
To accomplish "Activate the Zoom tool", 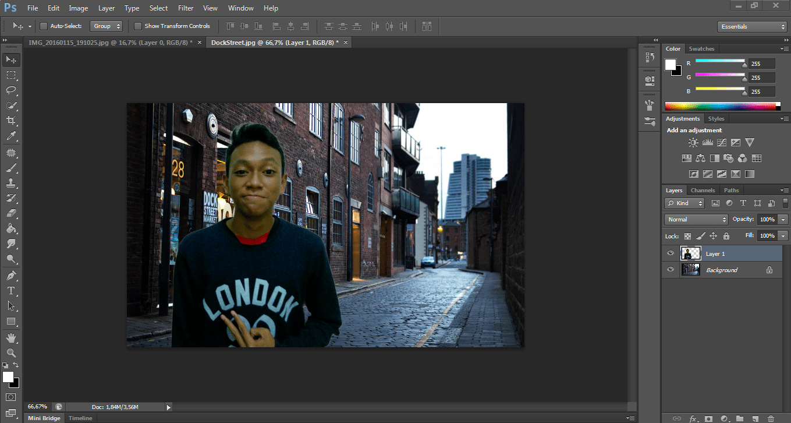I will pyautogui.click(x=10, y=352).
